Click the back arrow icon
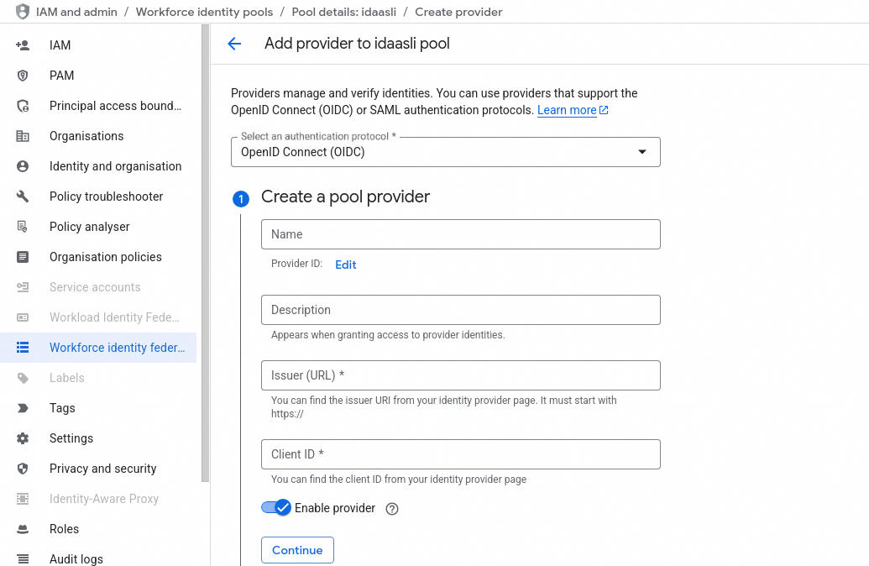The width and height of the screenshot is (869, 566). pyautogui.click(x=234, y=44)
